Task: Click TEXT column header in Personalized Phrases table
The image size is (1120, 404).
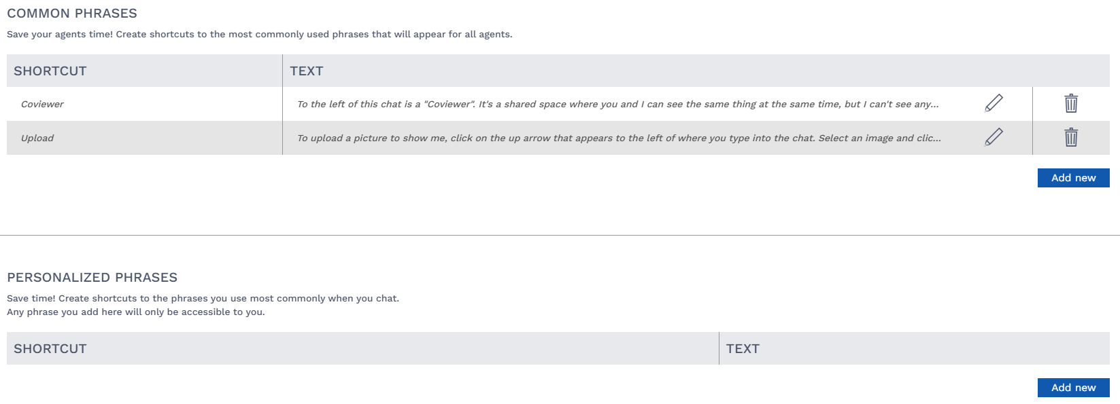Action: pyautogui.click(x=743, y=349)
